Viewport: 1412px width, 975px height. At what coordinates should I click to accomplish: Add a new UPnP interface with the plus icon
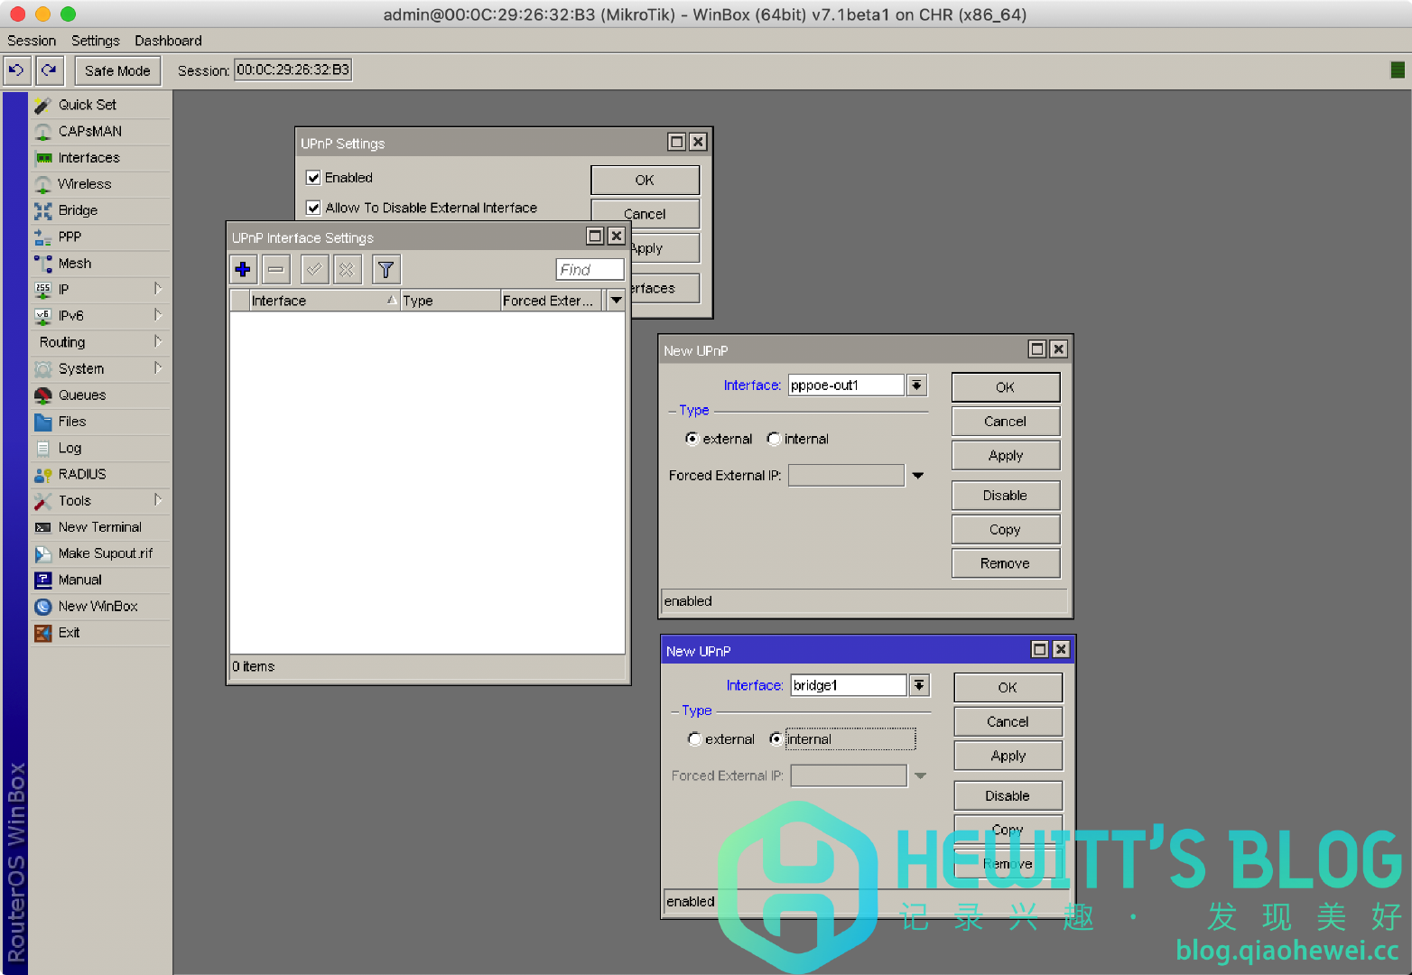click(242, 269)
